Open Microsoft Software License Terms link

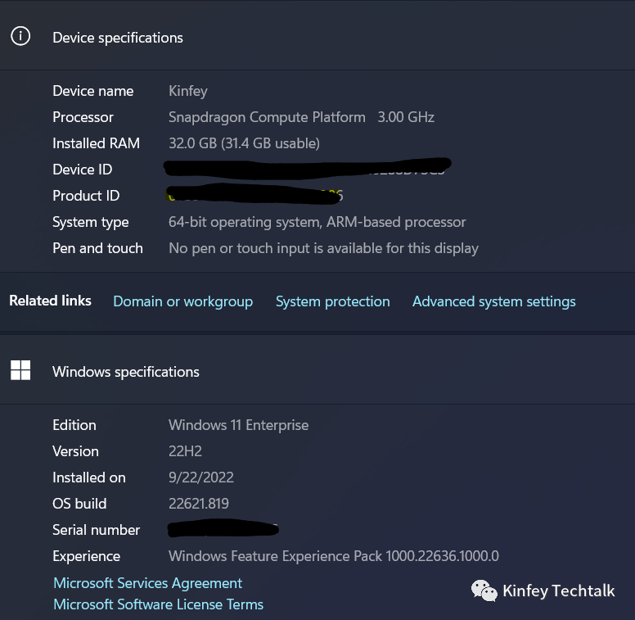(159, 604)
